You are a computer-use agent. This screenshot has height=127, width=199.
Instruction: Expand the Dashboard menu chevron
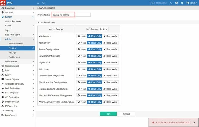tap(33, 8)
